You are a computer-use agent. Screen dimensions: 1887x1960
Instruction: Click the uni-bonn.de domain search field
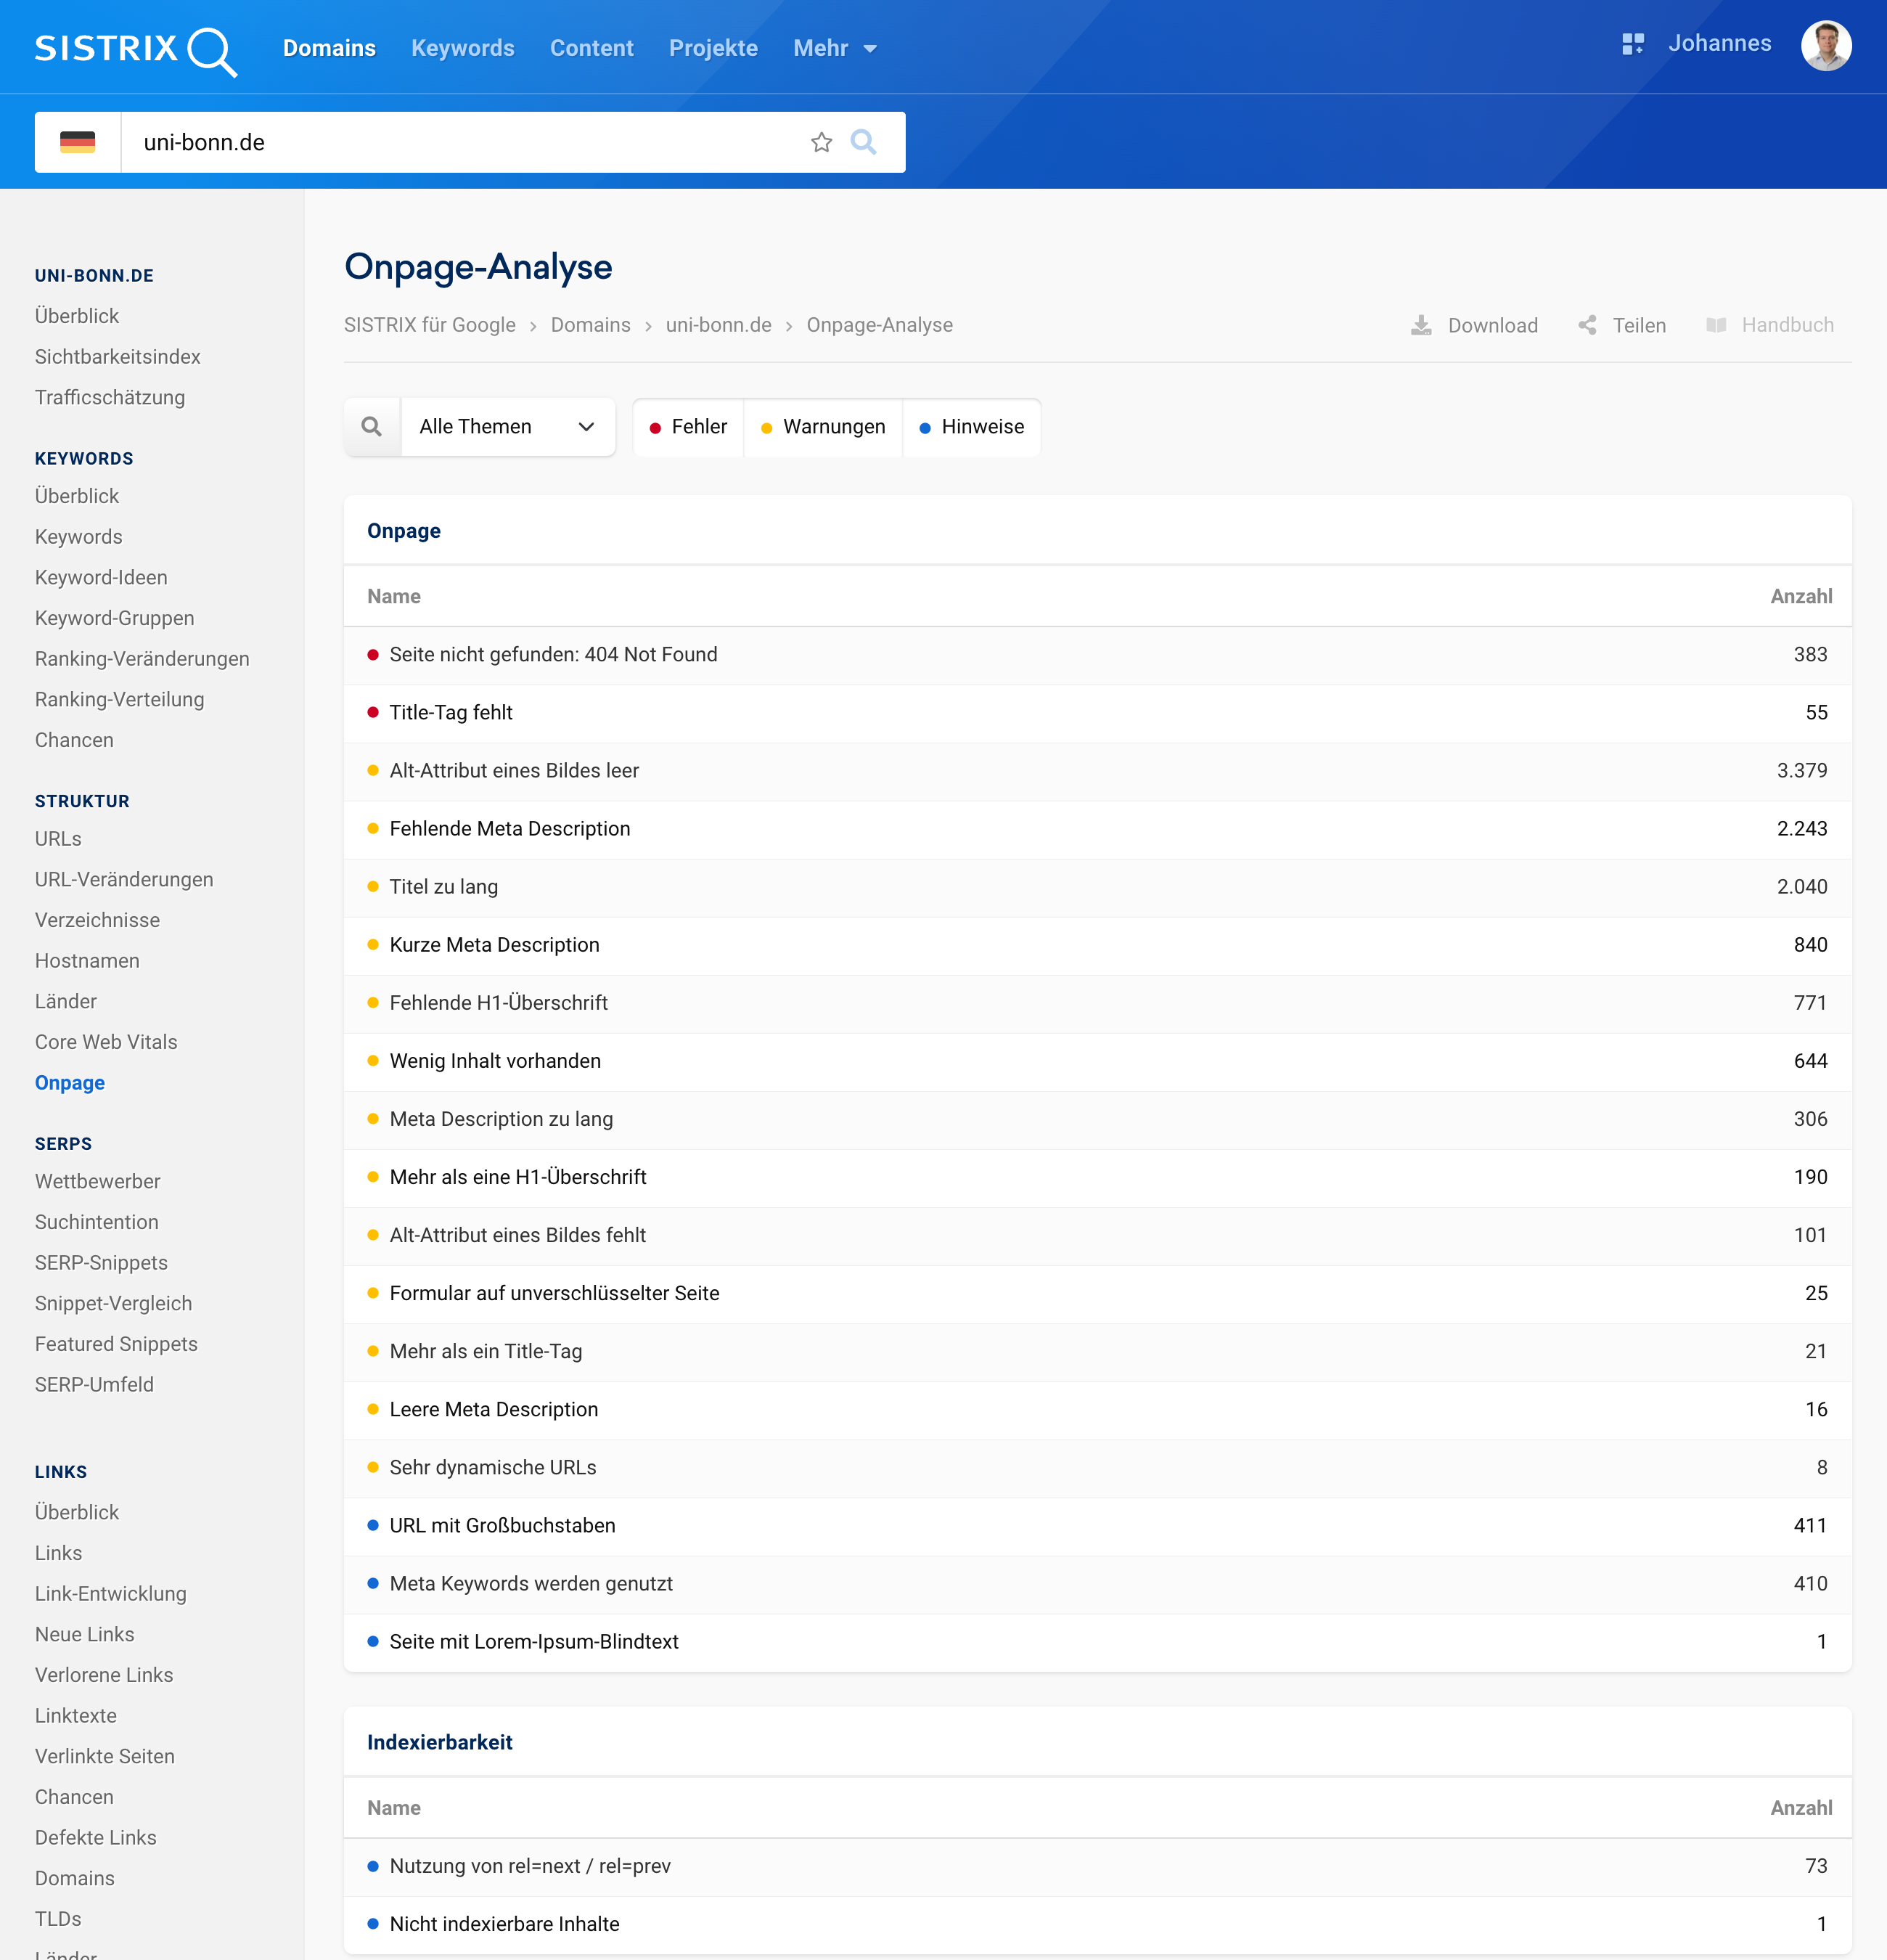coord(460,142)
